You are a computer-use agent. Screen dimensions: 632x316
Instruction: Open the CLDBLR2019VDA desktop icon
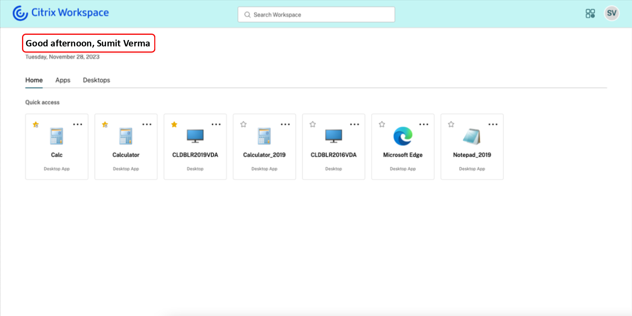point(195,136)
